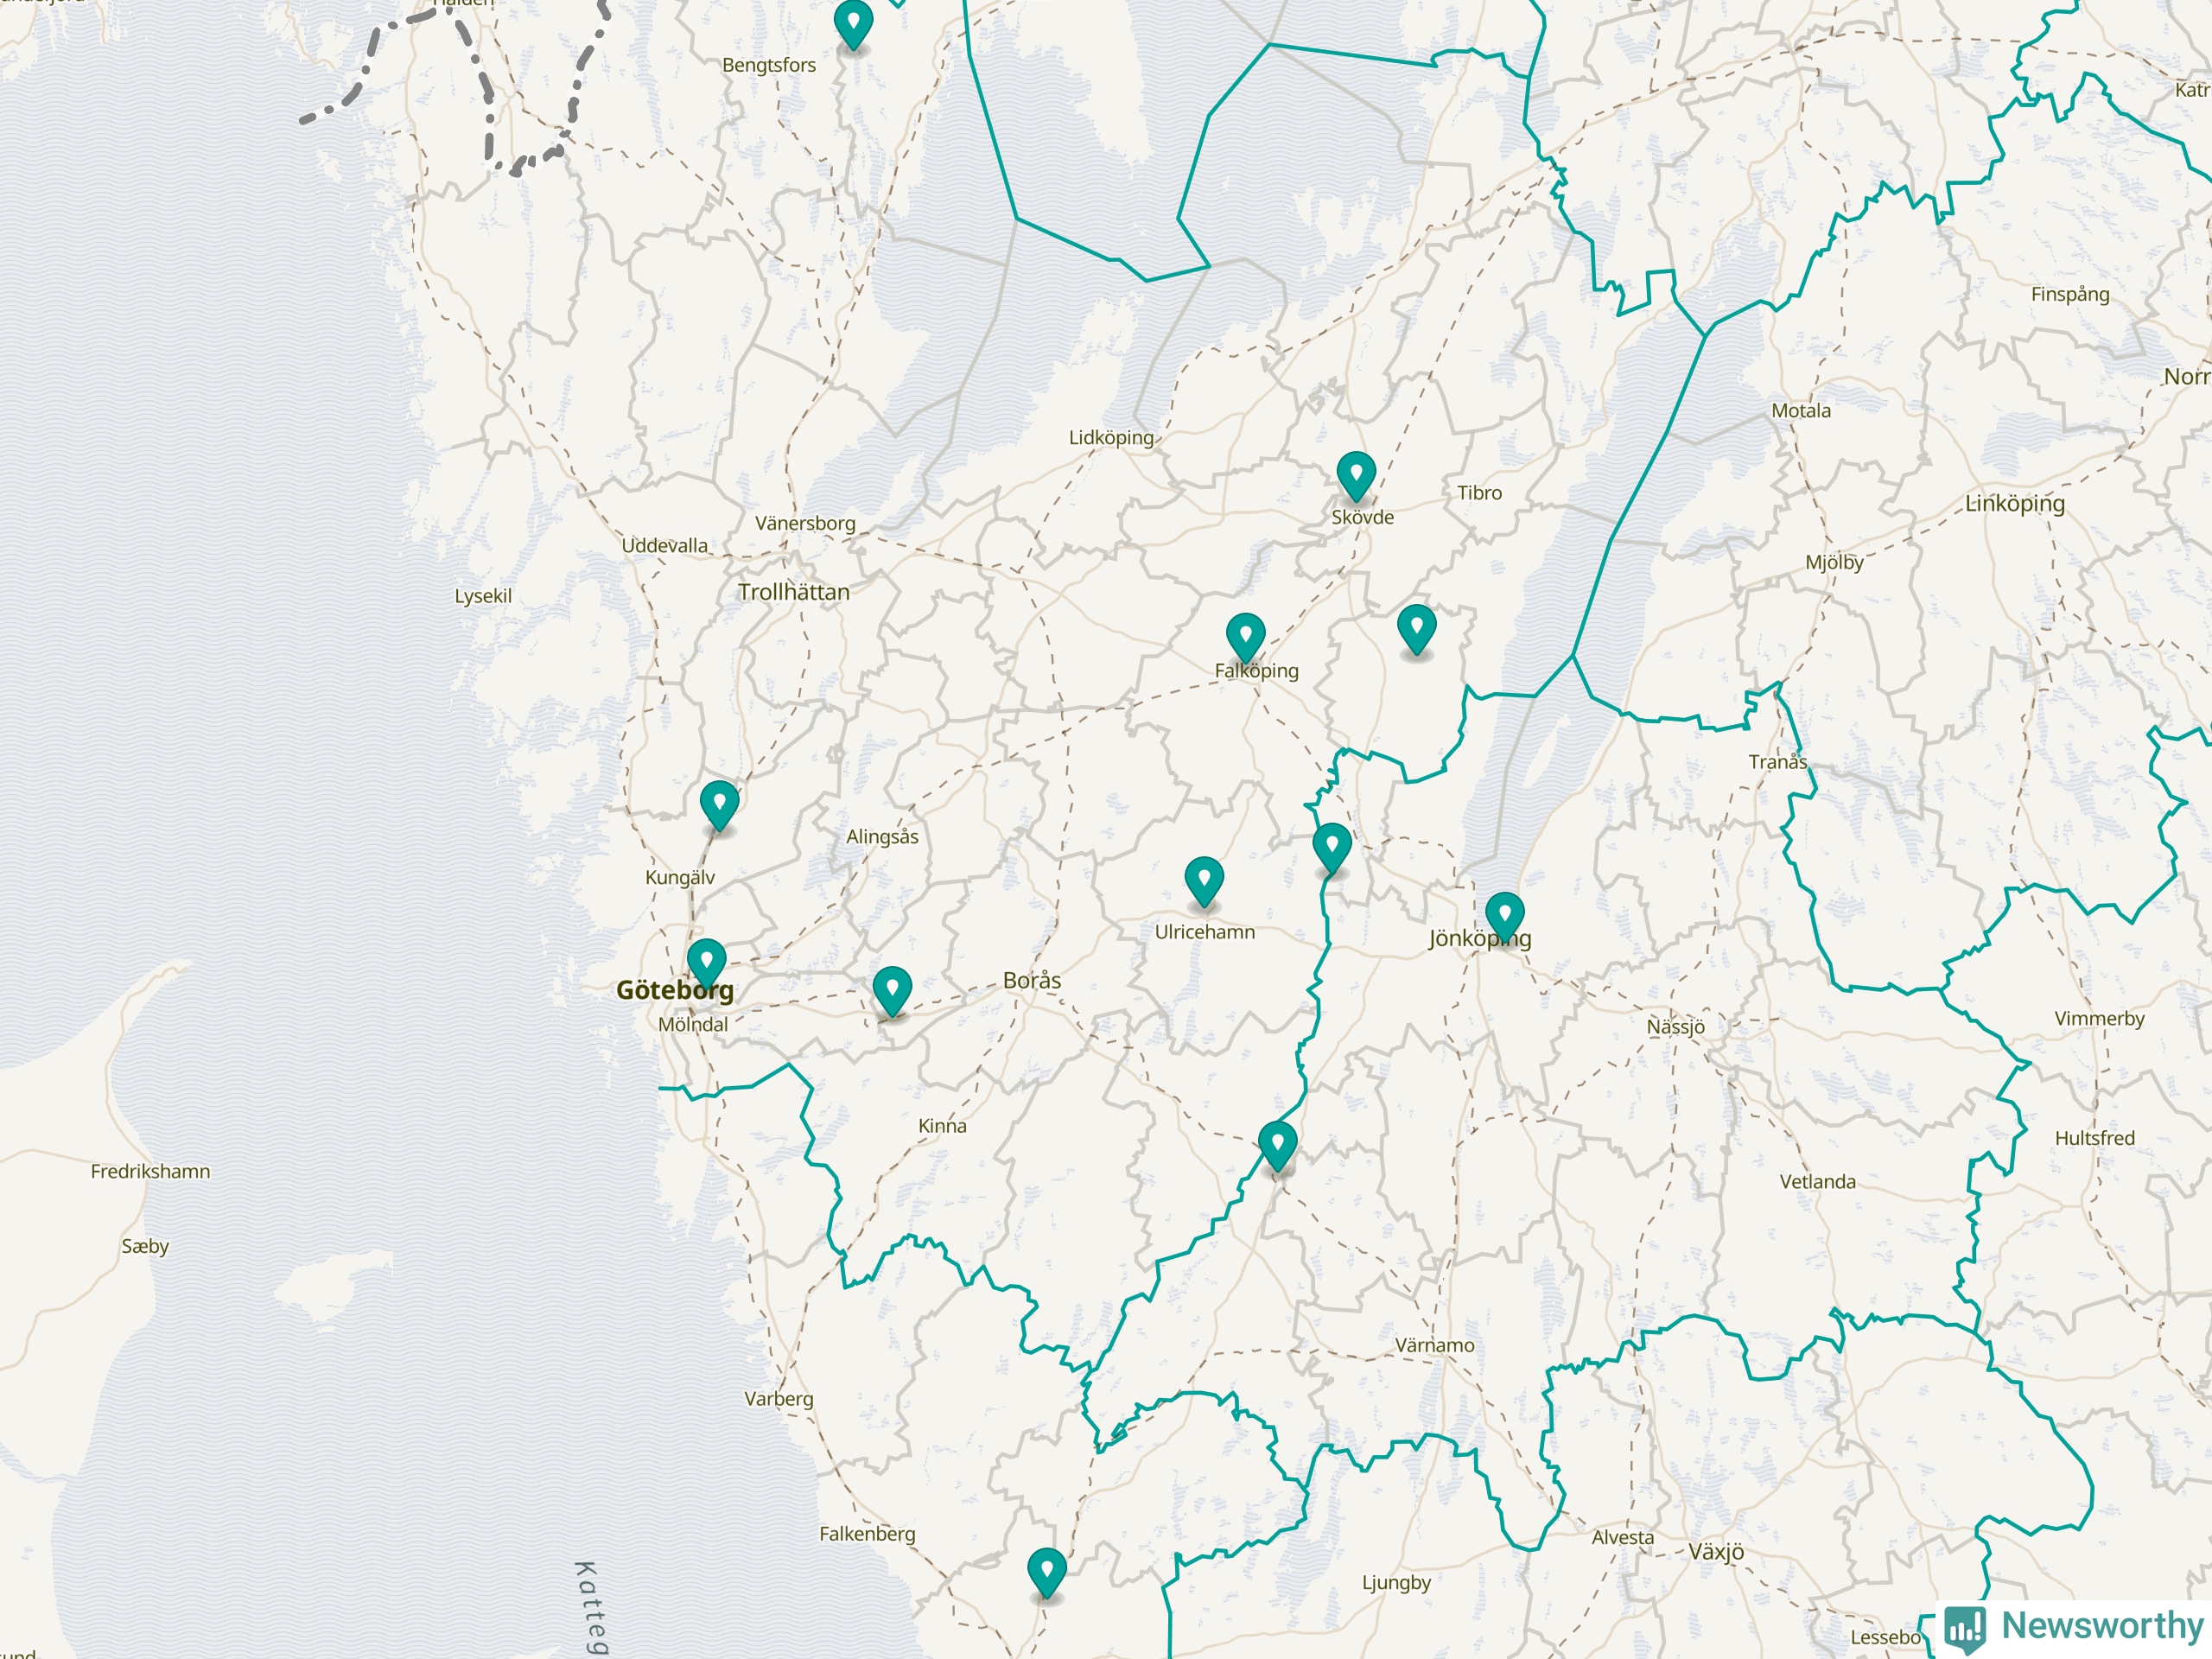Click the Linköping city label
The image size is (2212, 1659).
[2015, 504]
